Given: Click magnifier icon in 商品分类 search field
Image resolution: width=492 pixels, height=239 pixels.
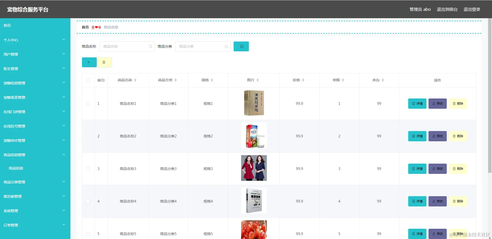Looking at the screenshot, I should (226, 46).
